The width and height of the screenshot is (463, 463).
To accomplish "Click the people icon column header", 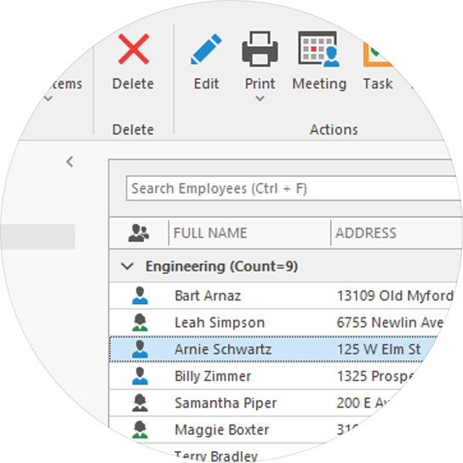I will tap(139, 233).
